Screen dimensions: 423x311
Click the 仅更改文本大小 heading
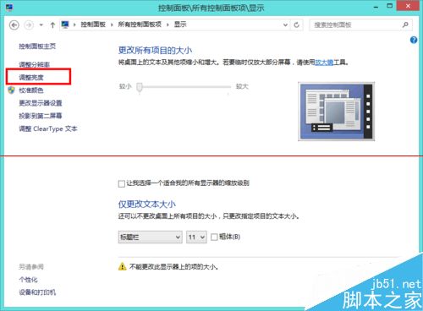coord(147,204)
